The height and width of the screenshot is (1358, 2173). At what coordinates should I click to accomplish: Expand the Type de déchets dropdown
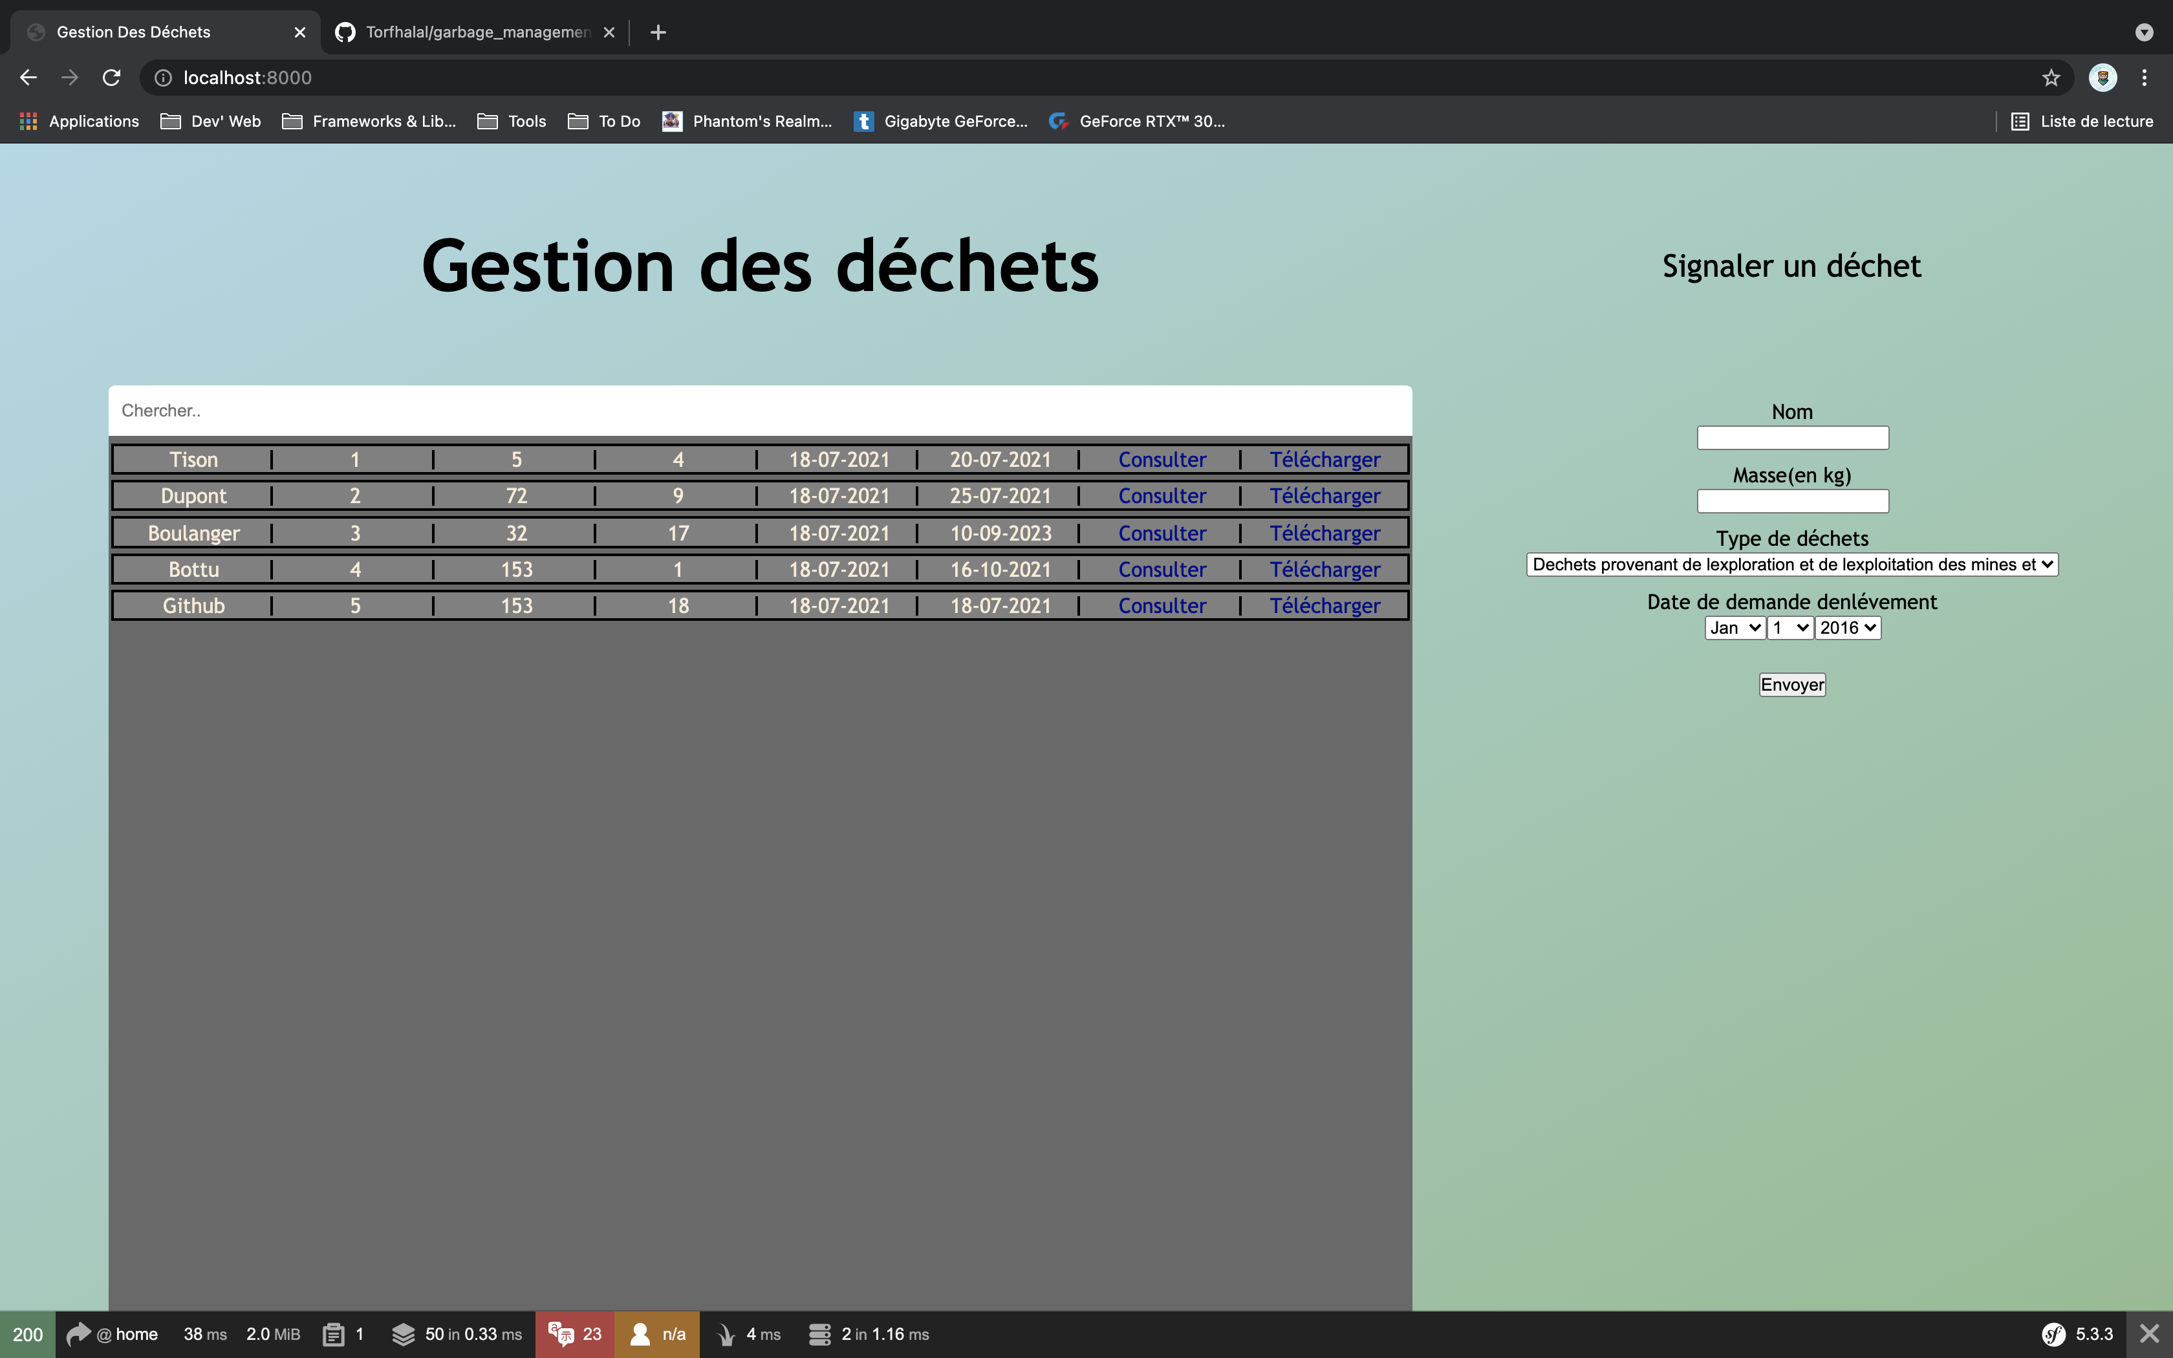1791,564
